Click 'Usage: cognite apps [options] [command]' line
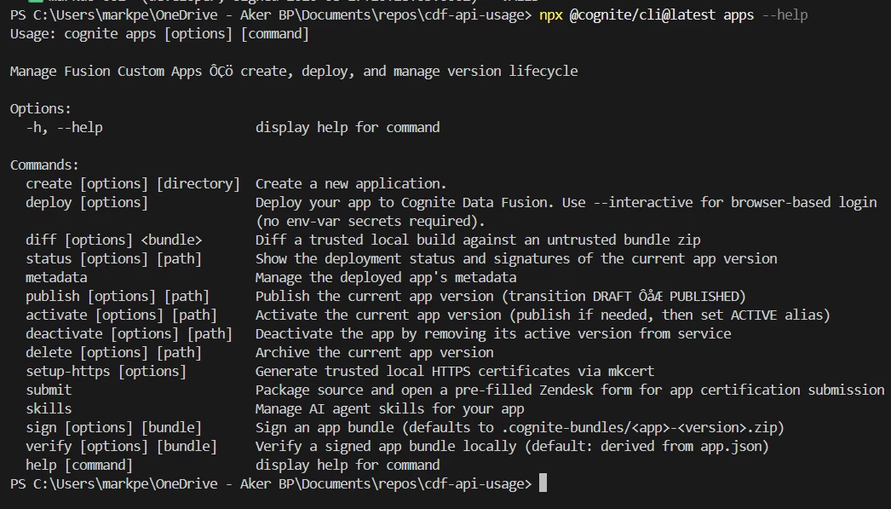Image resolution: width=891 pixels, height=509 pixels. click(x=159, y=34)
